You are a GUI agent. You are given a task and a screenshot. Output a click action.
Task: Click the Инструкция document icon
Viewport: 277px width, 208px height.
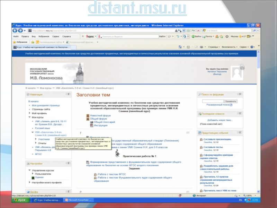91,125
